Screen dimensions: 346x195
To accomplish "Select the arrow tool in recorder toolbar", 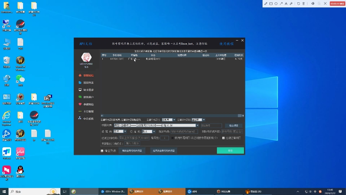I will click(x=281, y=3).
